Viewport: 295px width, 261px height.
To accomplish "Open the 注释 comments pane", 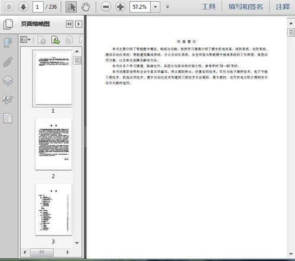I will (283, 7).
